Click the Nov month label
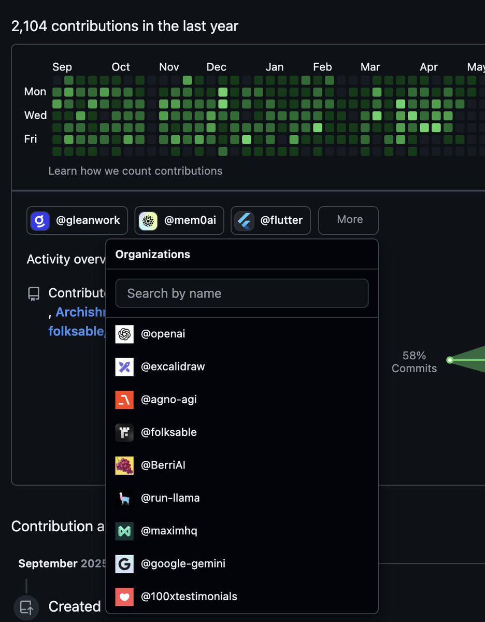485x622 pixels. coord(169,67)
